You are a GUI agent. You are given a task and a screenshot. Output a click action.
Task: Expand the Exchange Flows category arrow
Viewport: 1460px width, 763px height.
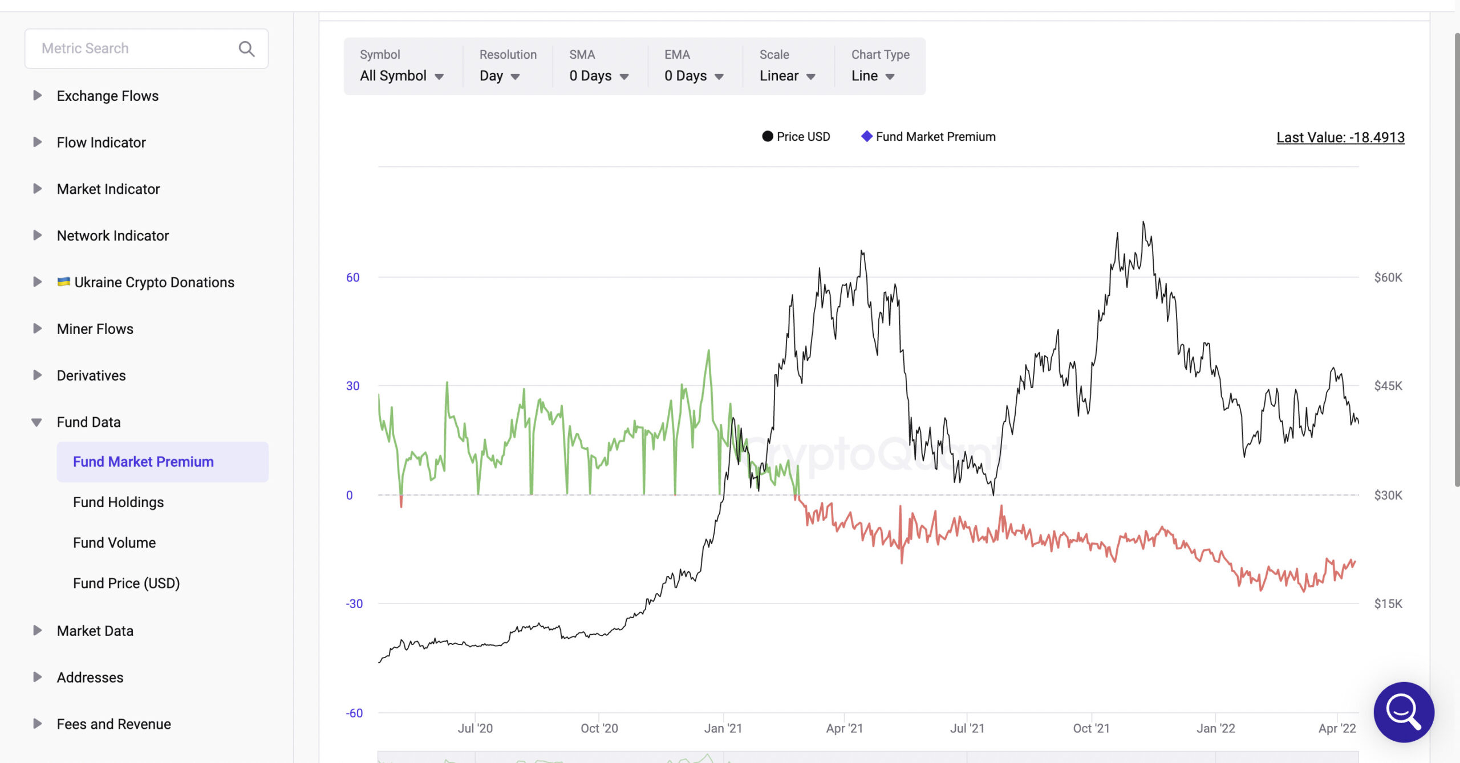[37, 95]
